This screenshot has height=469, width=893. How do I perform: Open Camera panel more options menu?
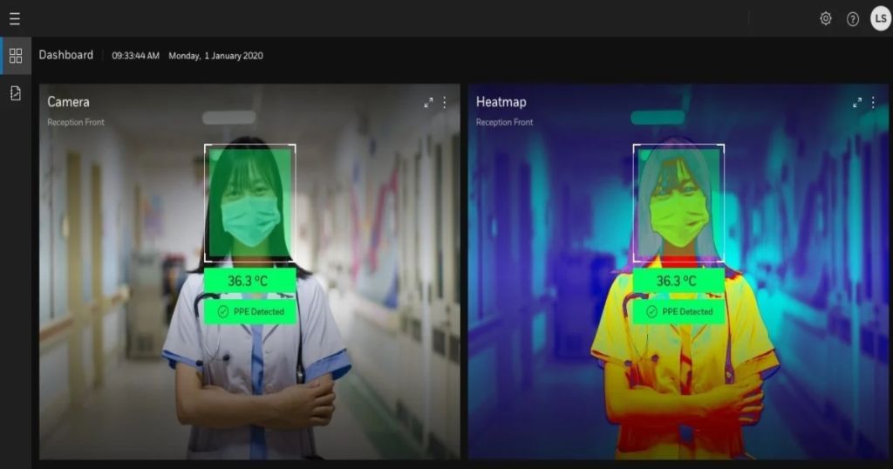tap(444, 103)
